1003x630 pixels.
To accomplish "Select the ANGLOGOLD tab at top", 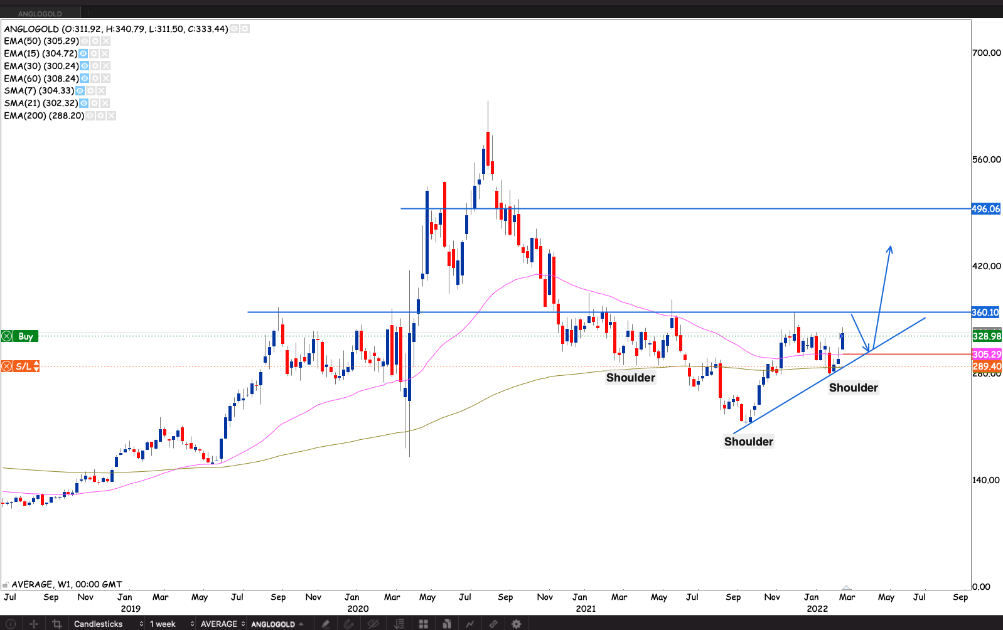I will (x=40, y=13).
